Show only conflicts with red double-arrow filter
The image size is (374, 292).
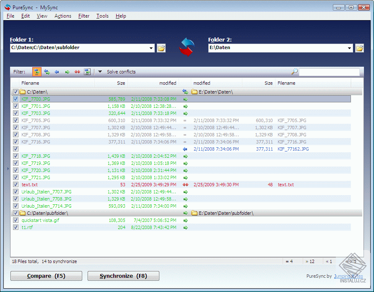[77, 72]
